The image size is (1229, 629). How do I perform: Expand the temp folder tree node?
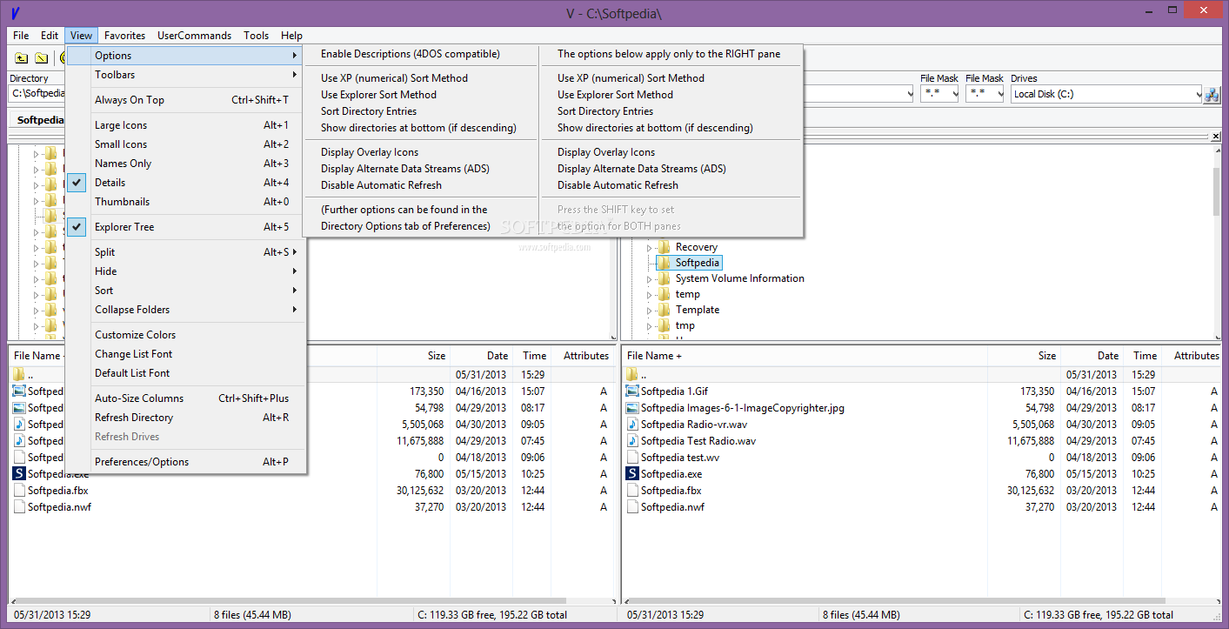(x=649, y=295)
